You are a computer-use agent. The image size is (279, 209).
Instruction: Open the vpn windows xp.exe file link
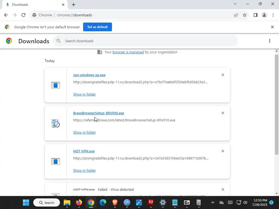pyautogui.click(x=89, y=75)
